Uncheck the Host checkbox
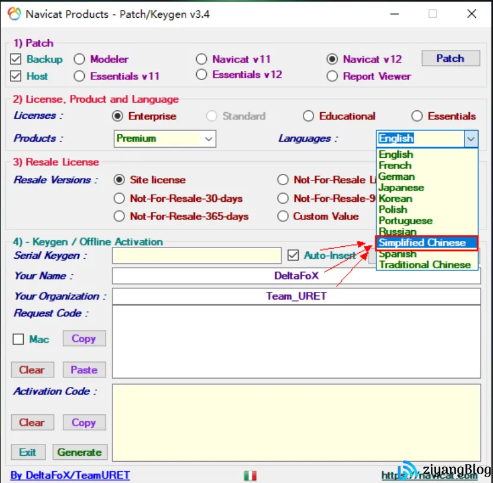Image resolution: width=493 pixels, height=483 pixels. pos(16,76)
